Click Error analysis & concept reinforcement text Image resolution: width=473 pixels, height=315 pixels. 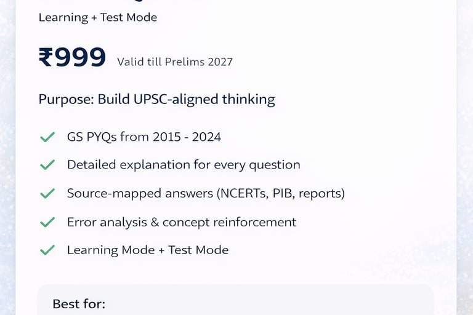coord(182,222)
